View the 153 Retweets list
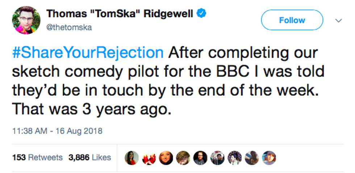The height and width of the screenshot is (173, 355). click(37, 158)
